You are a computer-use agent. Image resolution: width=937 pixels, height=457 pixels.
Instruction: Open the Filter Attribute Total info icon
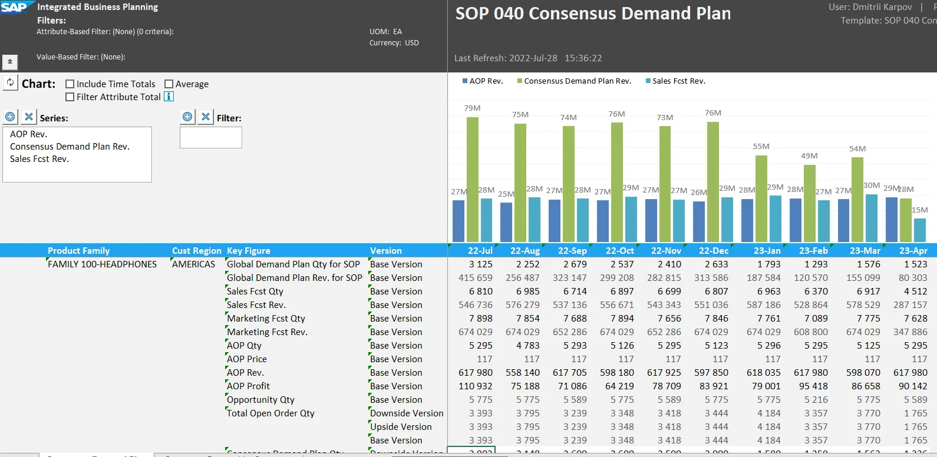point(169,97)
